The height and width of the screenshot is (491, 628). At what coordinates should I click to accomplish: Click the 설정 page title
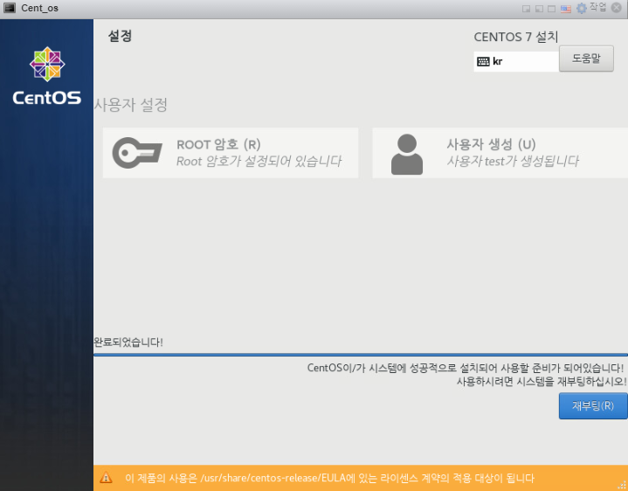pos(121,36)
